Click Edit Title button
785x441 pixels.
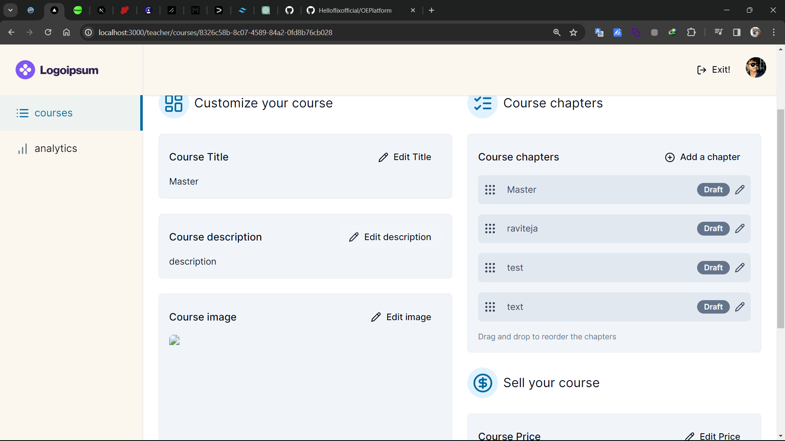pos(405,157)
